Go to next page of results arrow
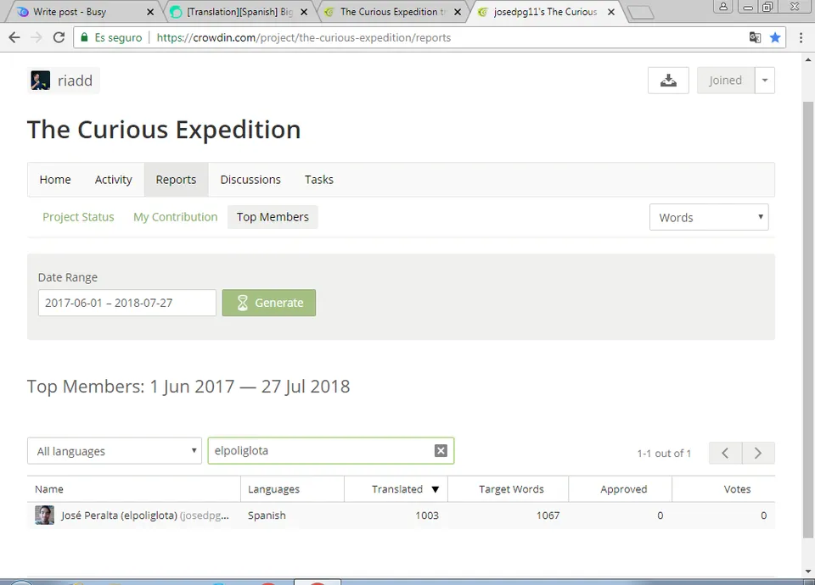 (x=758, y=453)
